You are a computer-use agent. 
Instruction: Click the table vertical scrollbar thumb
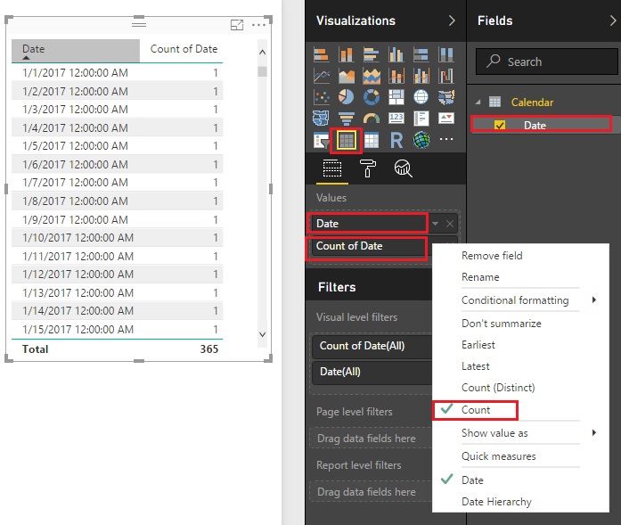[262, 71]
